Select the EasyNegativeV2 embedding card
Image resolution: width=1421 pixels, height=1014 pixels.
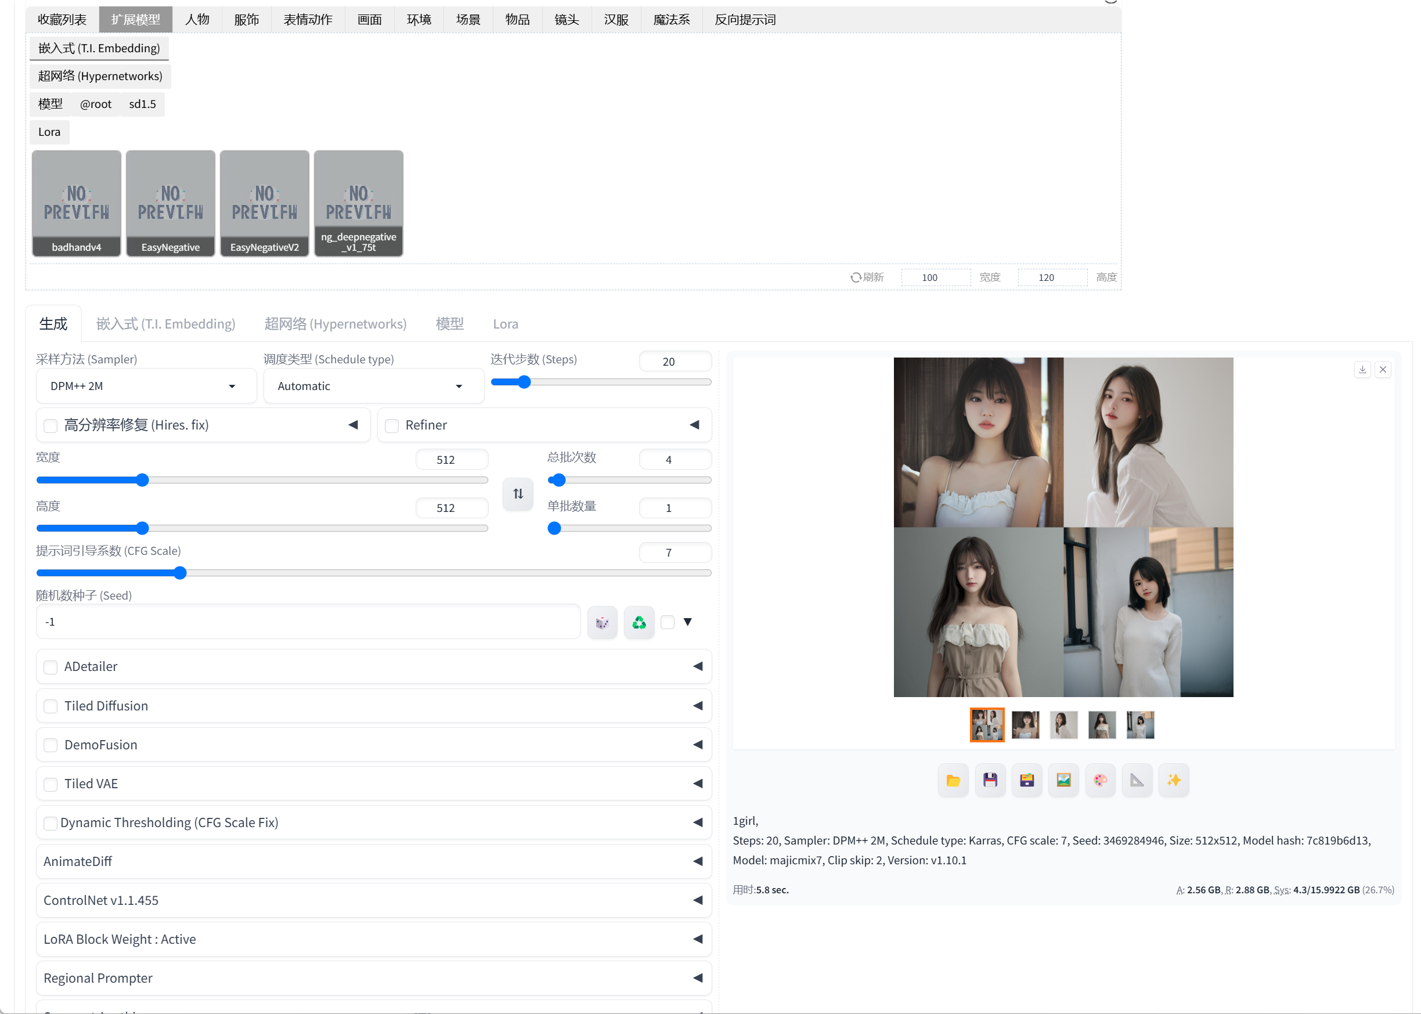(265, 203)
